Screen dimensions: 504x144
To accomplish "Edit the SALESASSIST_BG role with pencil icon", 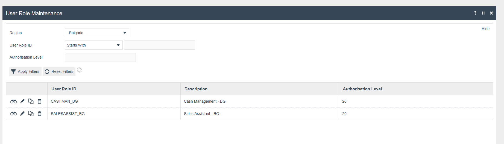I will tap(22, 114).
